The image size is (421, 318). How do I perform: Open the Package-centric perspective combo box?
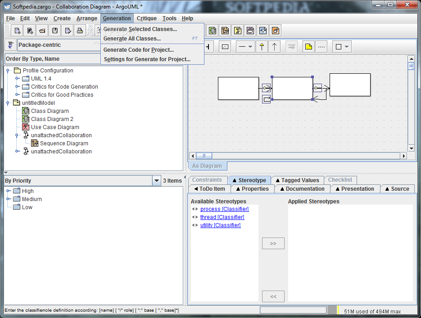click(59, 45)
